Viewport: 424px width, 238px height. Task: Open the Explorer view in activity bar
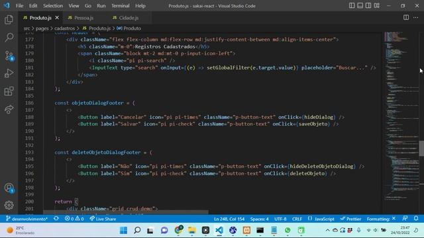click(9, 20)
